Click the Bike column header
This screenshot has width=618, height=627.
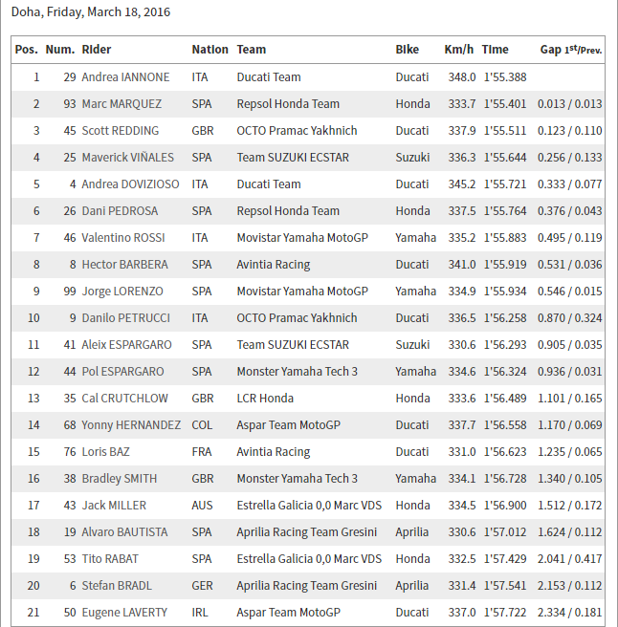[407, 50]
